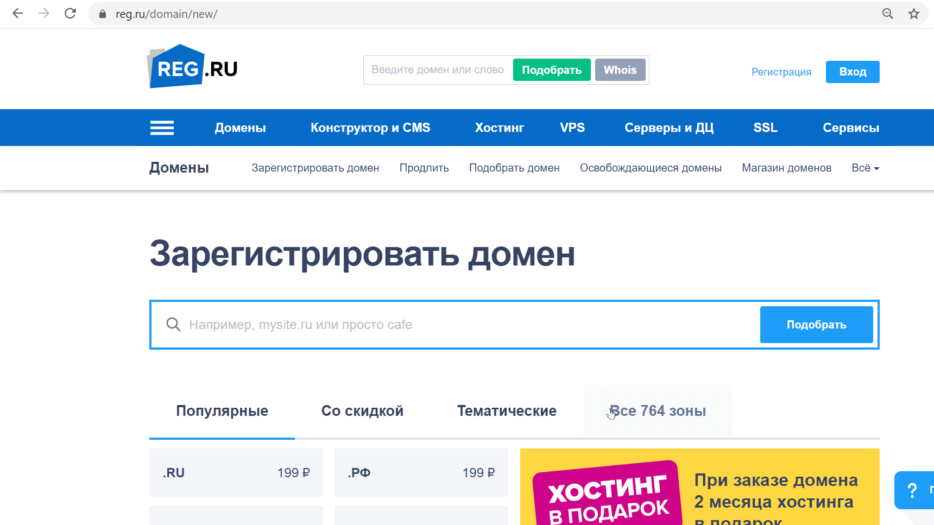Open Подобрать домен submenu link
Image resolution: width=934 pixels, height=525 pixels.
pos(514,168)
